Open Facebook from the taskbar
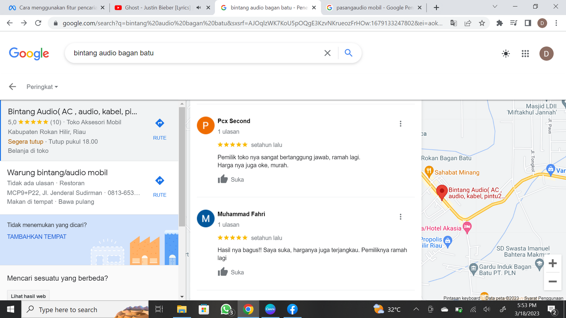Viewport: 566px width, 318px height. click(x=292, y=309)
